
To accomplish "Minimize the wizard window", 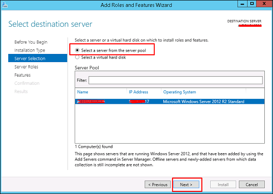I will click(243, 4).
